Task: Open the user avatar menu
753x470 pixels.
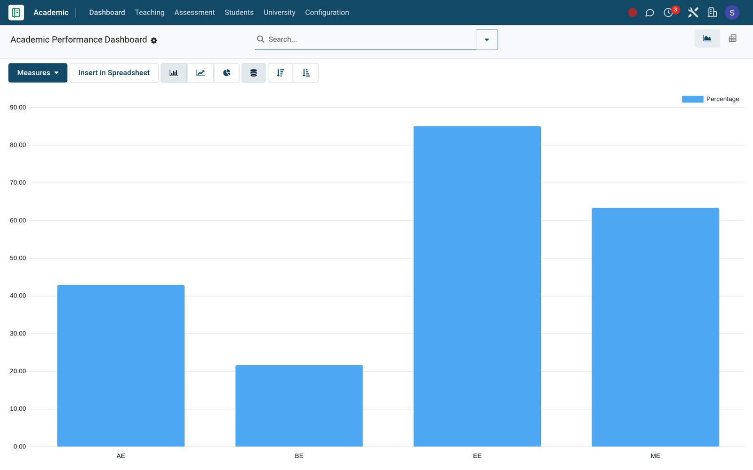Action: coord(732,13)
